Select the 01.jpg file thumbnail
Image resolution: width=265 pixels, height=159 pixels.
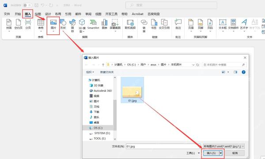(x=132, y=90)
